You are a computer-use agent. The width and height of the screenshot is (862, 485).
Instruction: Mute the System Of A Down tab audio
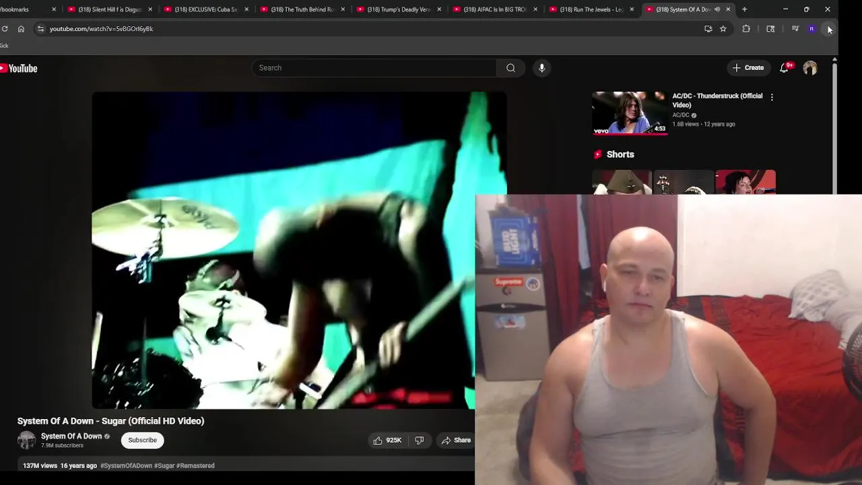coord(717,9)
